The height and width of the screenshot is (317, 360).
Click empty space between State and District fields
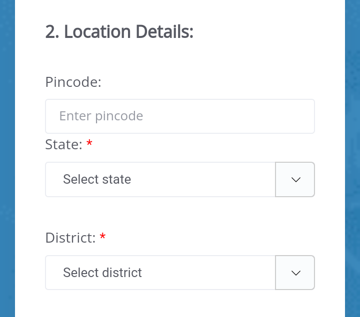click(180, 214)
